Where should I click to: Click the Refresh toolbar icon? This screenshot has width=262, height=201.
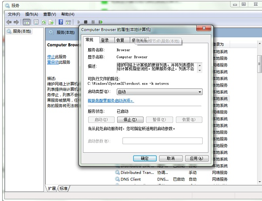pos(44,22)
